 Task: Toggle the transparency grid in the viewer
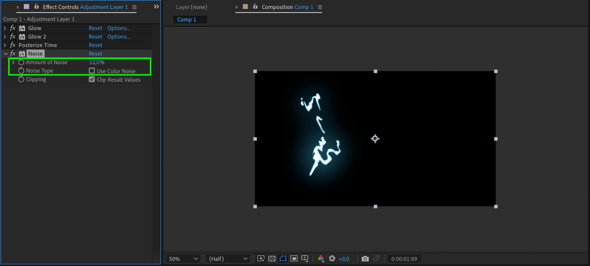(x=272, y=259)
